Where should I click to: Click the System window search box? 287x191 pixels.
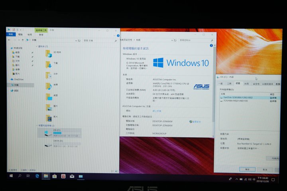pyautogui.click(x=196, y=40)
